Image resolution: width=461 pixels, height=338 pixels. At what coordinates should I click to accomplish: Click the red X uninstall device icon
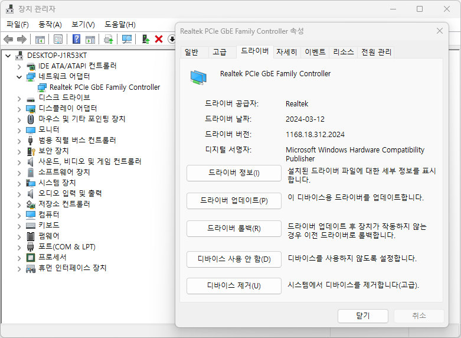(x=159, y=39)
